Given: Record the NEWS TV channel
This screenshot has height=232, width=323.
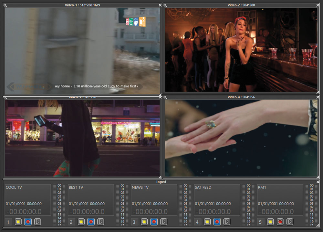Looking at the screenshot, I should [154, 222].
